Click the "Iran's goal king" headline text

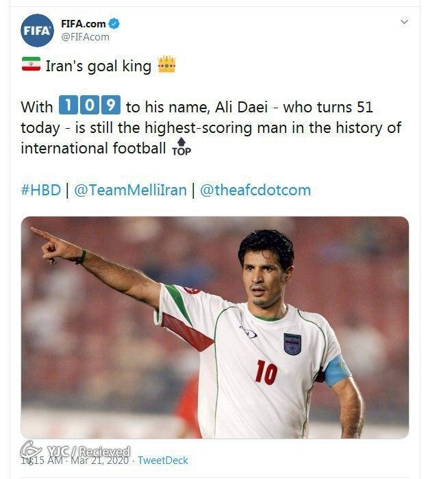98,66
